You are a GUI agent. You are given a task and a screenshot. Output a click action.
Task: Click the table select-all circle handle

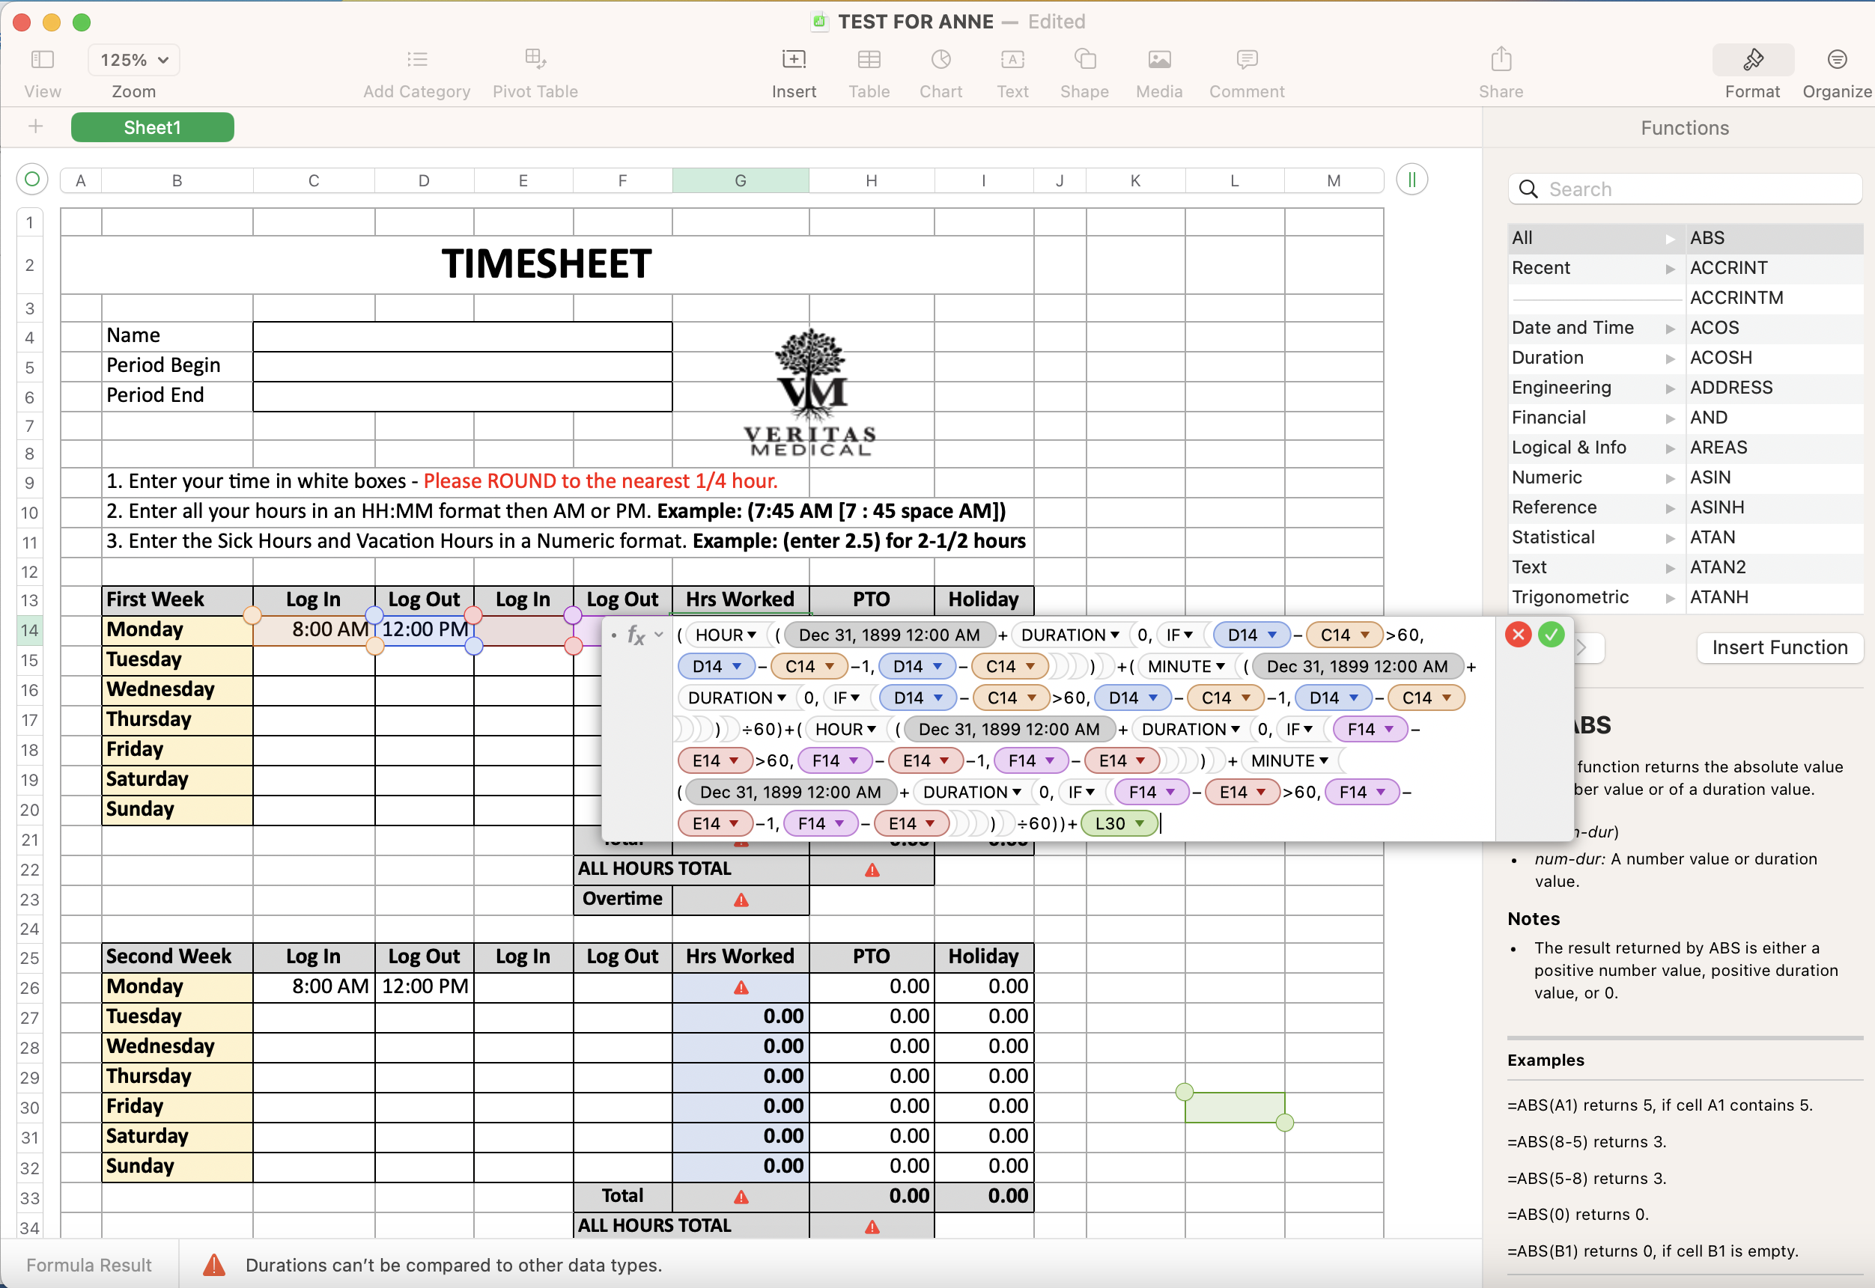32,179
